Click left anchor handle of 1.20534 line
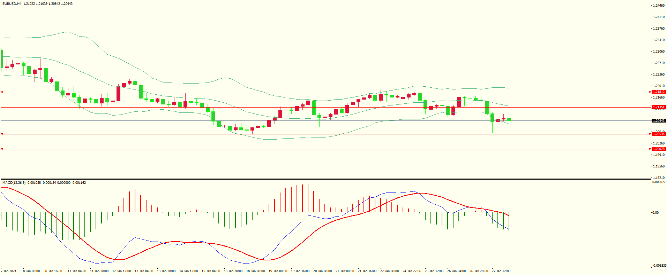 (x=2, y=134)
